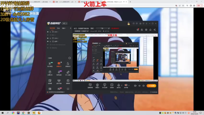Add 直播屏幕 screen capture source
This screenshot has height=115, width=204.
(90, 86)
